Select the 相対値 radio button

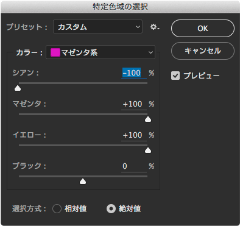57,208
